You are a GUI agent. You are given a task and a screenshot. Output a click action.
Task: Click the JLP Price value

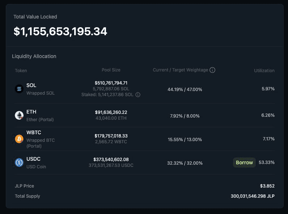click(x=267, y=186)
